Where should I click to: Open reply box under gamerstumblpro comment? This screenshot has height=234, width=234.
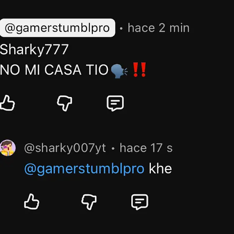coord(115,103)
